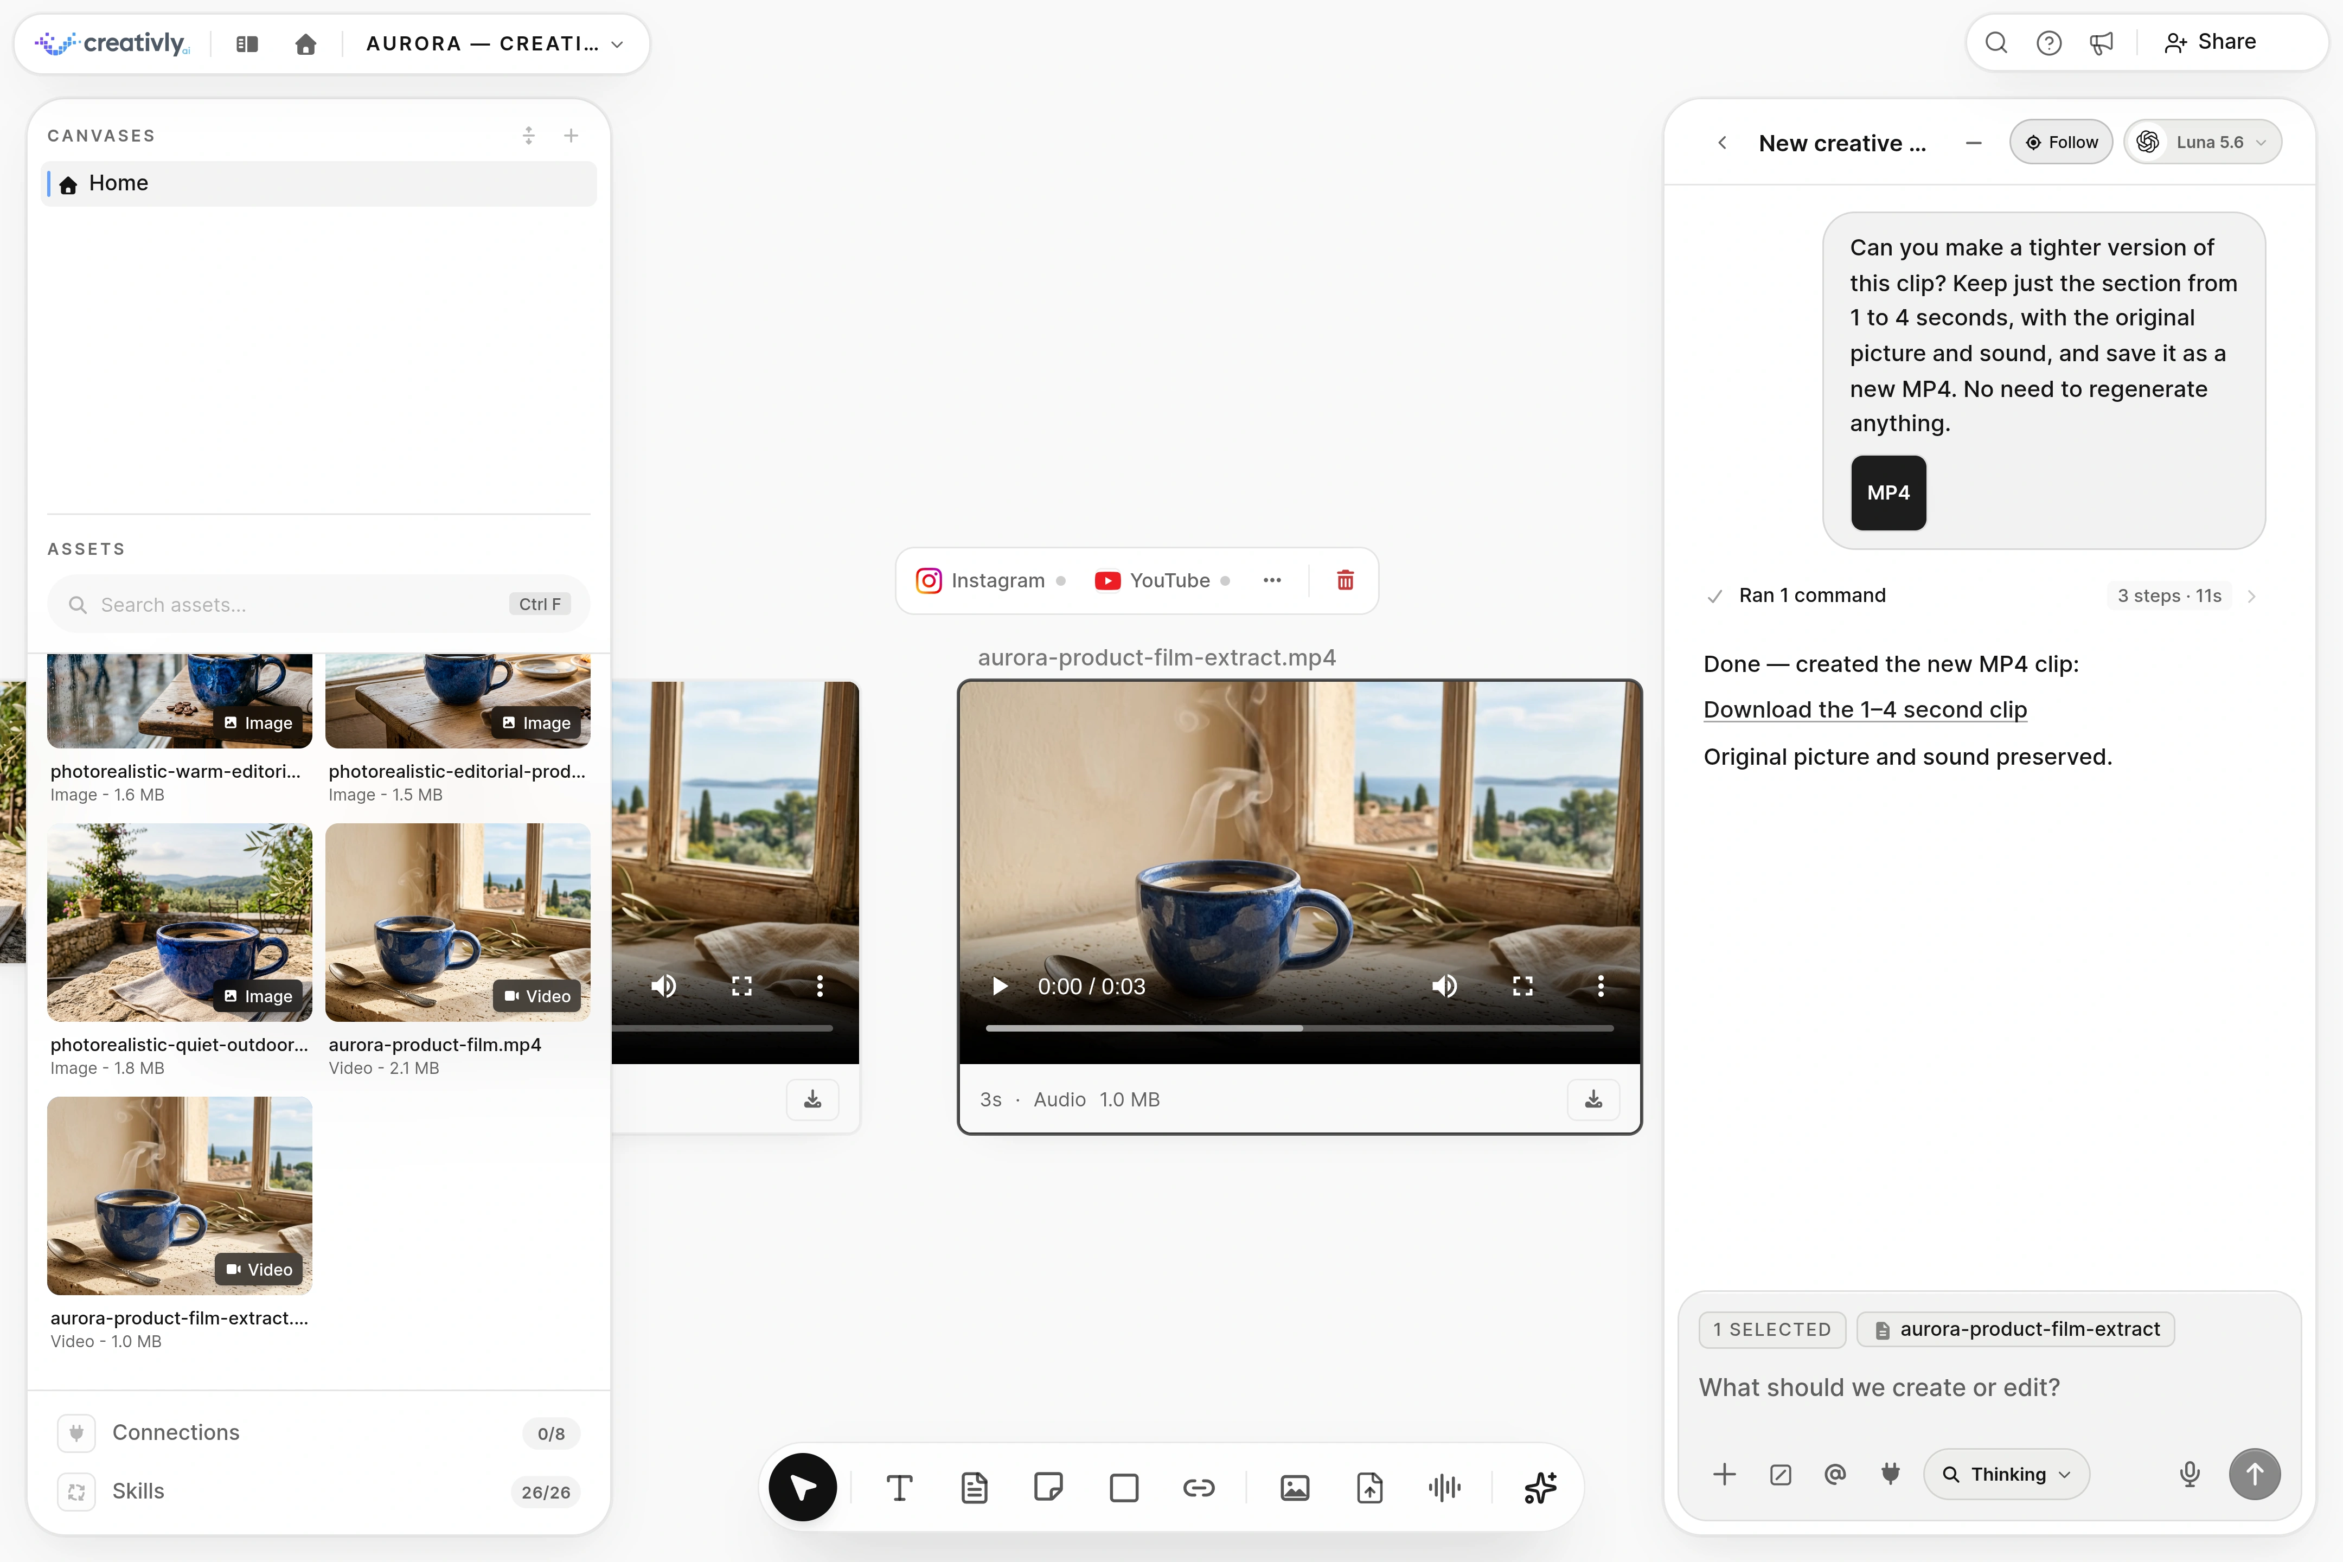Image resolution: width=2343 pixels, height=1562 pixels.
Task: Mention with the @ icon
Action: coord(1835,1474)
